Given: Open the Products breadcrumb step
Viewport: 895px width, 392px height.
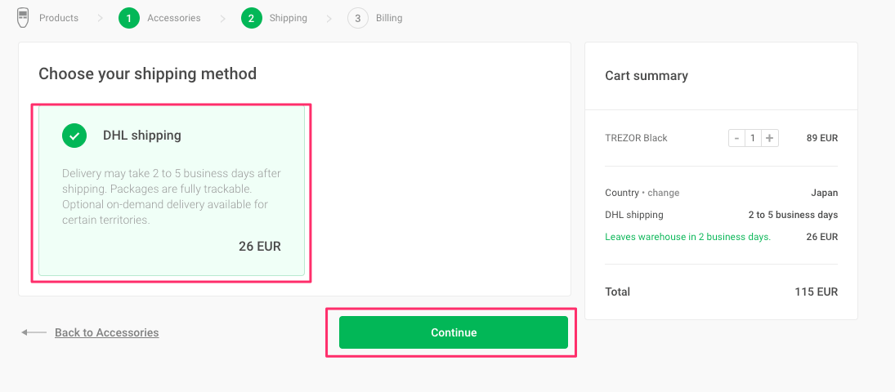Looking at the screenshot, I should tap(59, 18).
